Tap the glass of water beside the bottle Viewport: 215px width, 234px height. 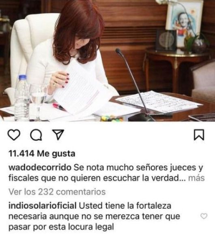[x=38, y=102]
